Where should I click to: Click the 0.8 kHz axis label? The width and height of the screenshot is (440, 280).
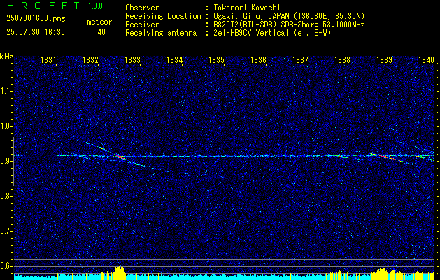point(5,196)
